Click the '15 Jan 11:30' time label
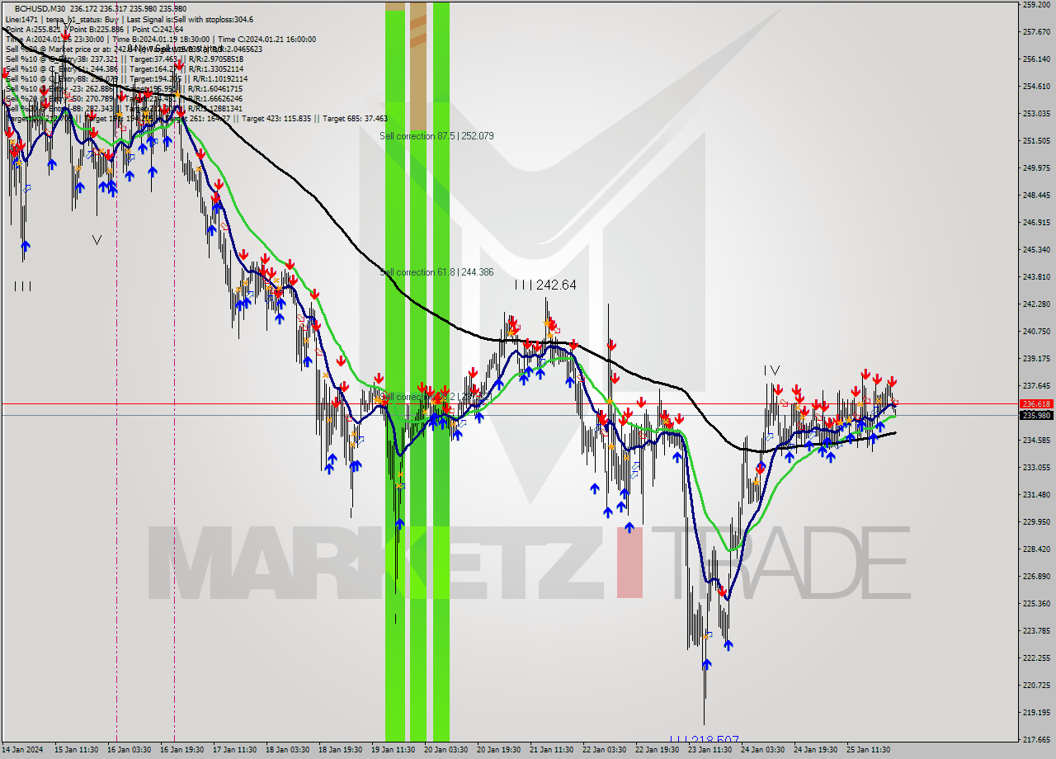1056x759 pixels. [x=76, y=750]
